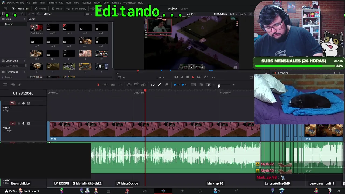Image resolution: width=345 pixels, height=194 pixels.
Task: Open the Timeline View Options icon
Action: [x=5, y=85]
